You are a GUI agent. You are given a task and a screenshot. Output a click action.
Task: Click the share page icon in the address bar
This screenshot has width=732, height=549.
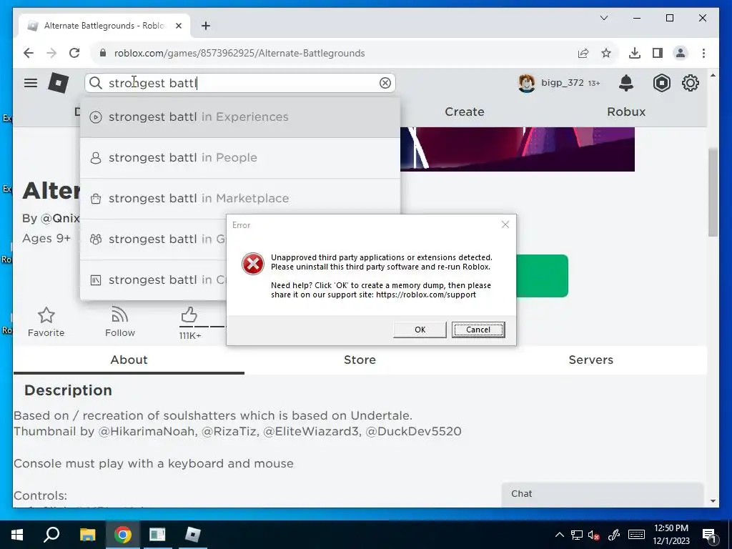[583, 53]
